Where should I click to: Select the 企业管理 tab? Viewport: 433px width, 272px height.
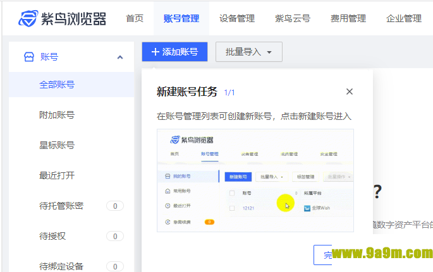pyautogui.click(x=404, y=18)
